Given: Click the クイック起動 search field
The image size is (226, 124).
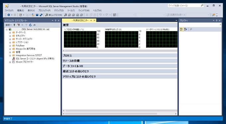Looking at the screenshot, I should pyautogui.click(x=186, y=5).
